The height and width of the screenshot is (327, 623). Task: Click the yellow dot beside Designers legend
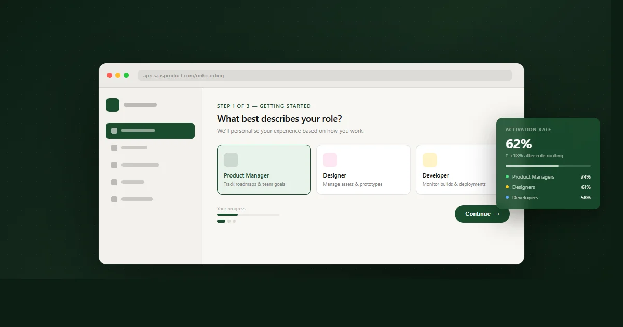[507, 187]
